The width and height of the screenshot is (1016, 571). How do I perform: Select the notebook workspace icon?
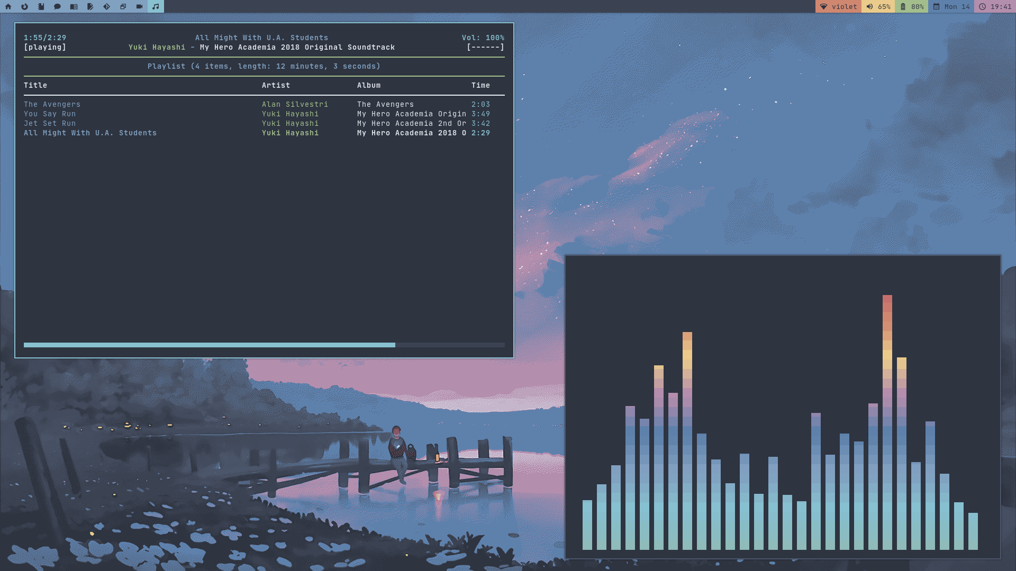pos(41,6)
